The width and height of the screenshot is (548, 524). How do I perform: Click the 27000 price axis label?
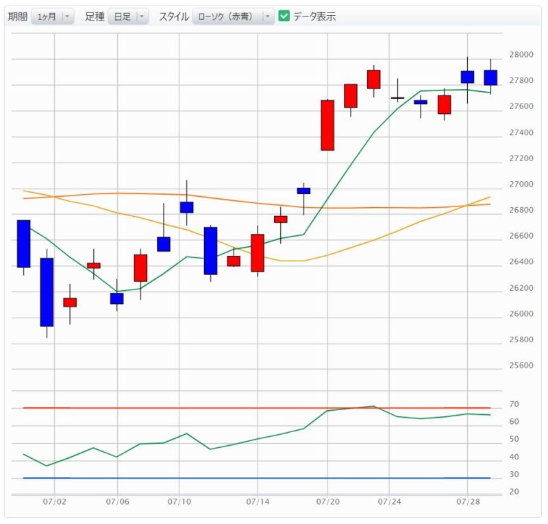pos(521,184)
